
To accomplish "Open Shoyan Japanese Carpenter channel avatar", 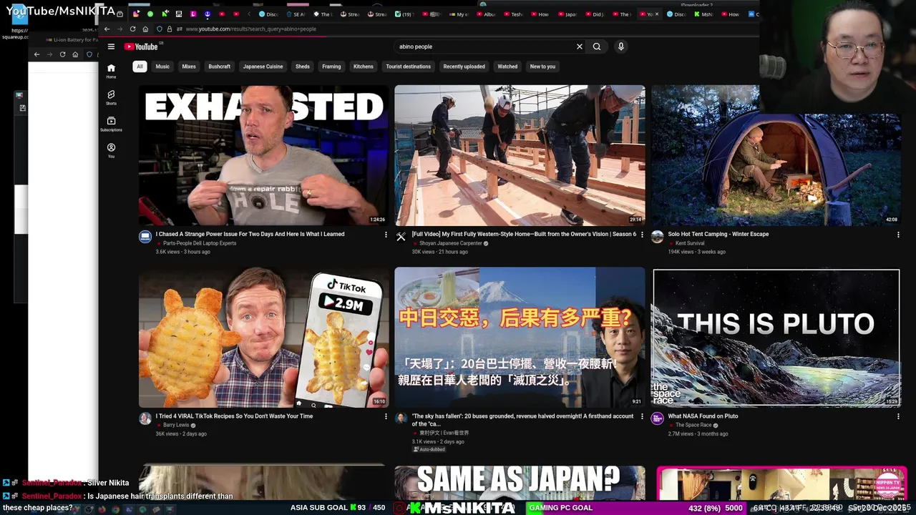I will [401, 237].
